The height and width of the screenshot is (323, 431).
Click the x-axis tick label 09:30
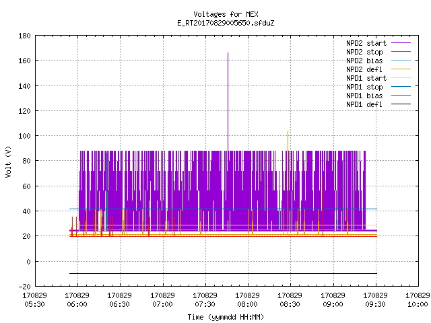point(375,304)
